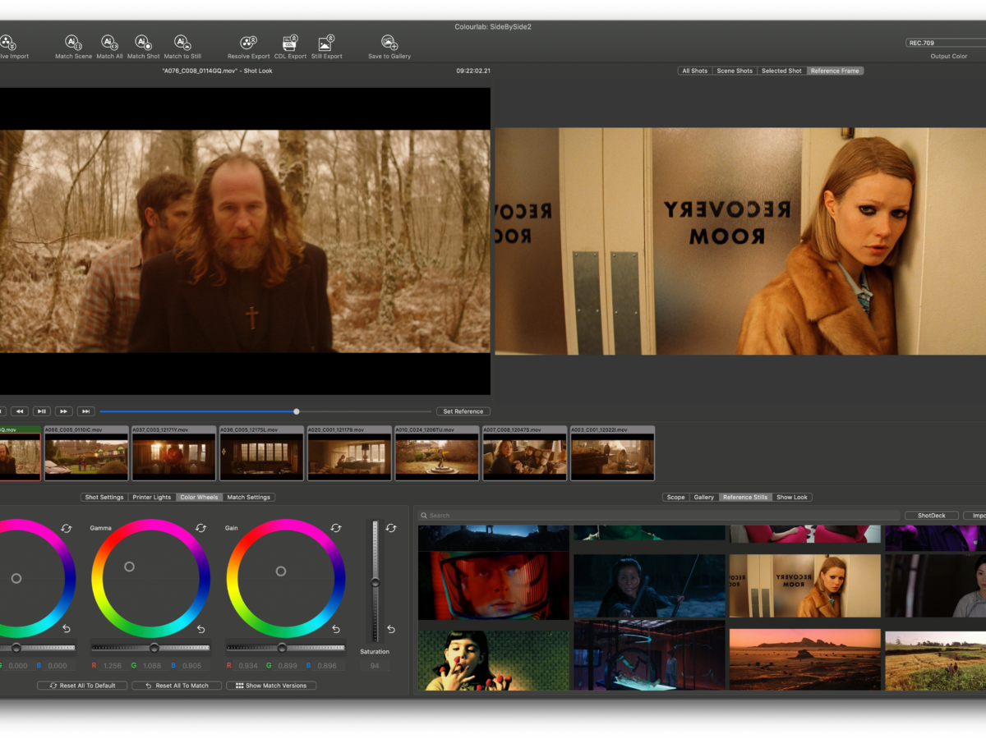Click the Still Export icon
This screenshot has width=986, height=739.
coord(326,43)
